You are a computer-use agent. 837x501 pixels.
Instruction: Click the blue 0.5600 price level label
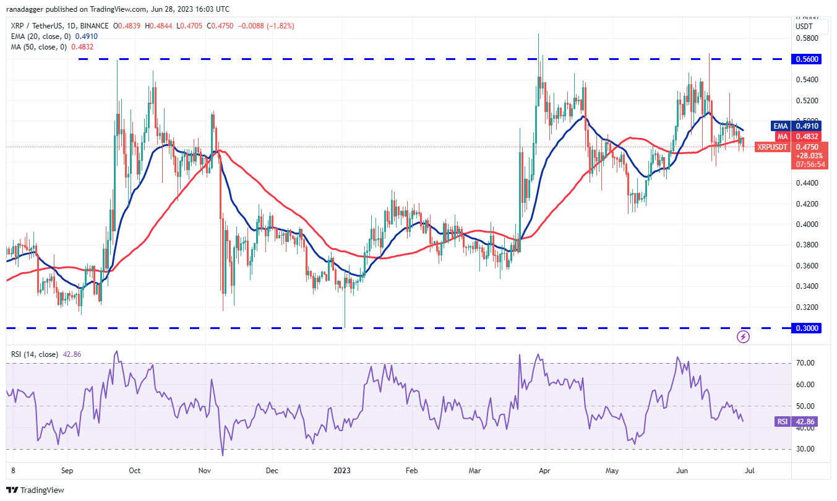[x=807, y=59]
